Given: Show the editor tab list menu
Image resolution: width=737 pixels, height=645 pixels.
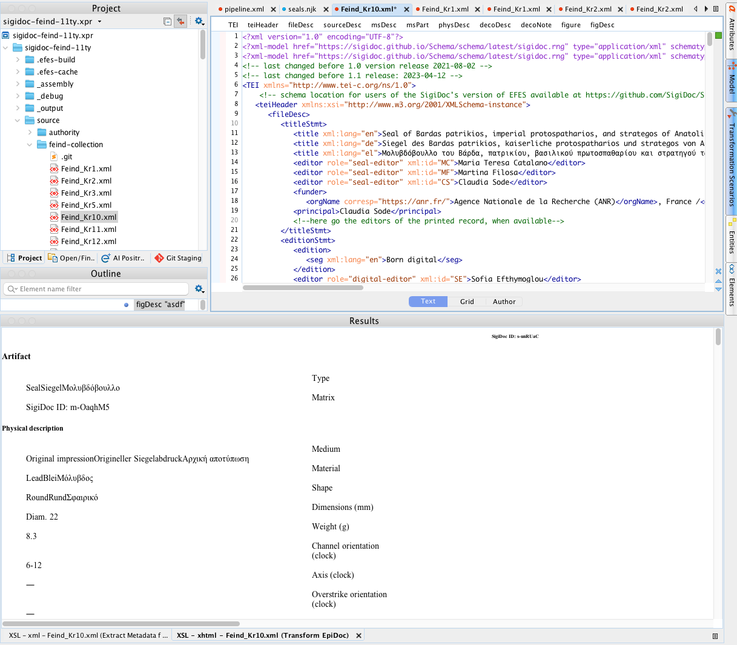Looking at the screenshot, I should [716, 9].
